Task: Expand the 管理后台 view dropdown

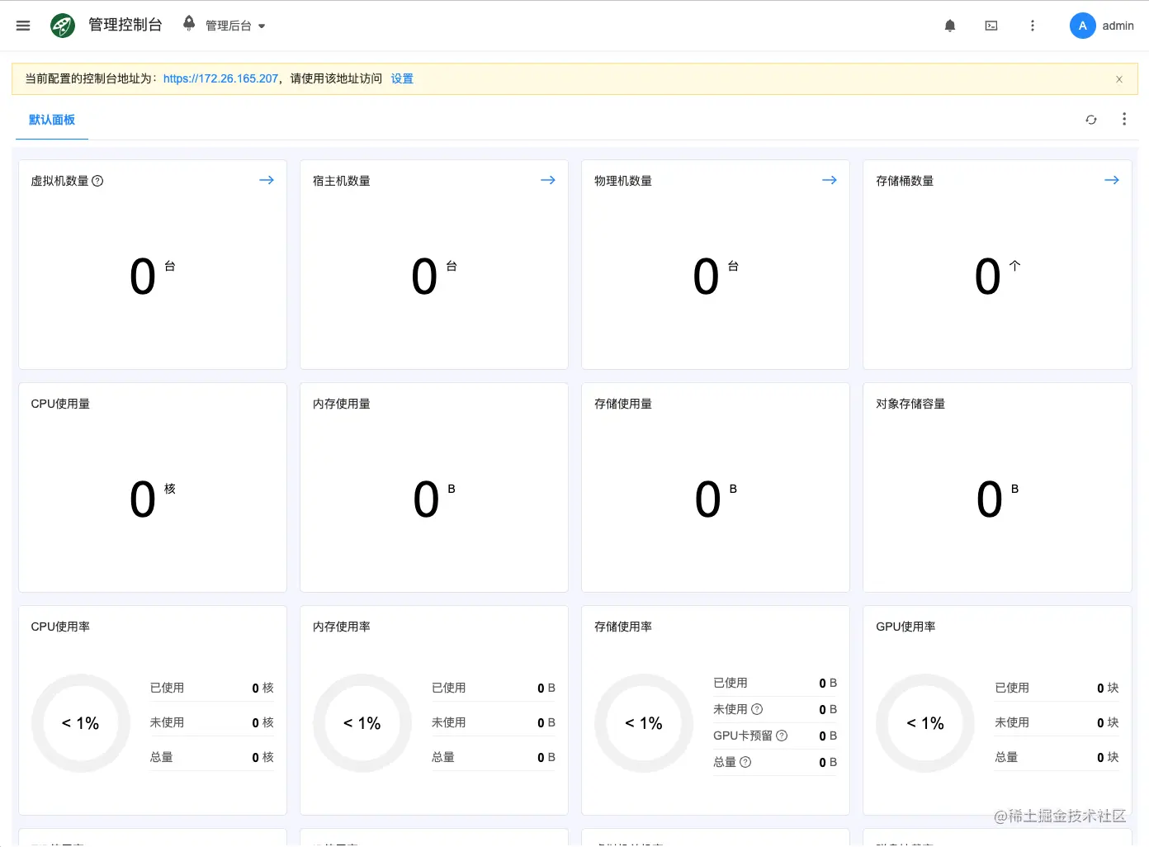Action: [235, 26]
